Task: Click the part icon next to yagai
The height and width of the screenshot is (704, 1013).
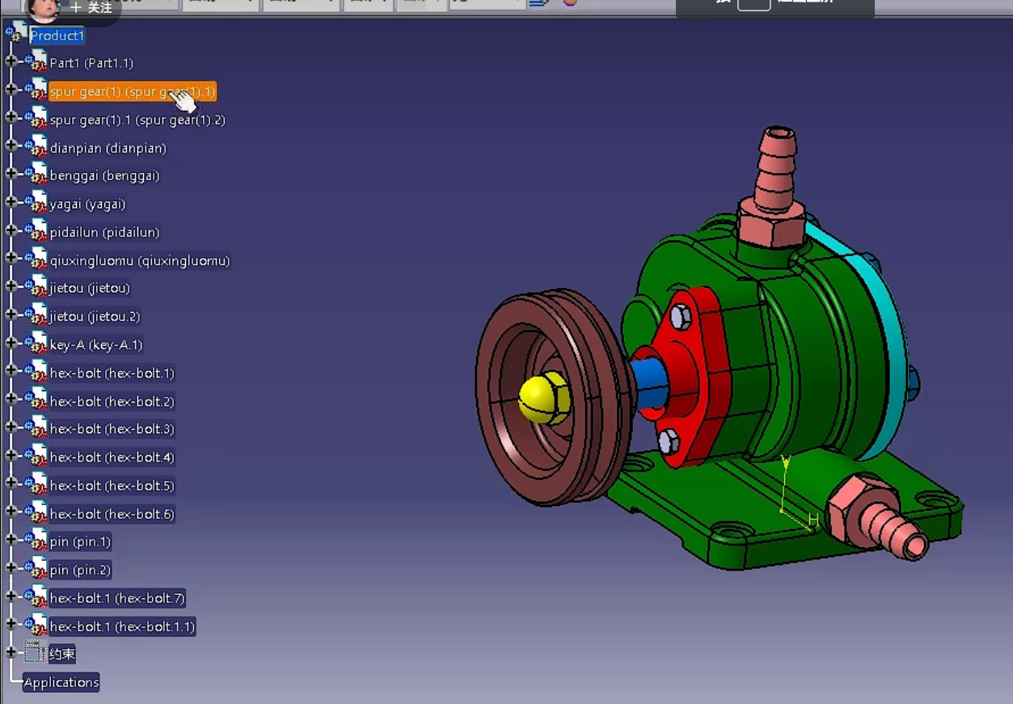Action: (x=36, y=204)
